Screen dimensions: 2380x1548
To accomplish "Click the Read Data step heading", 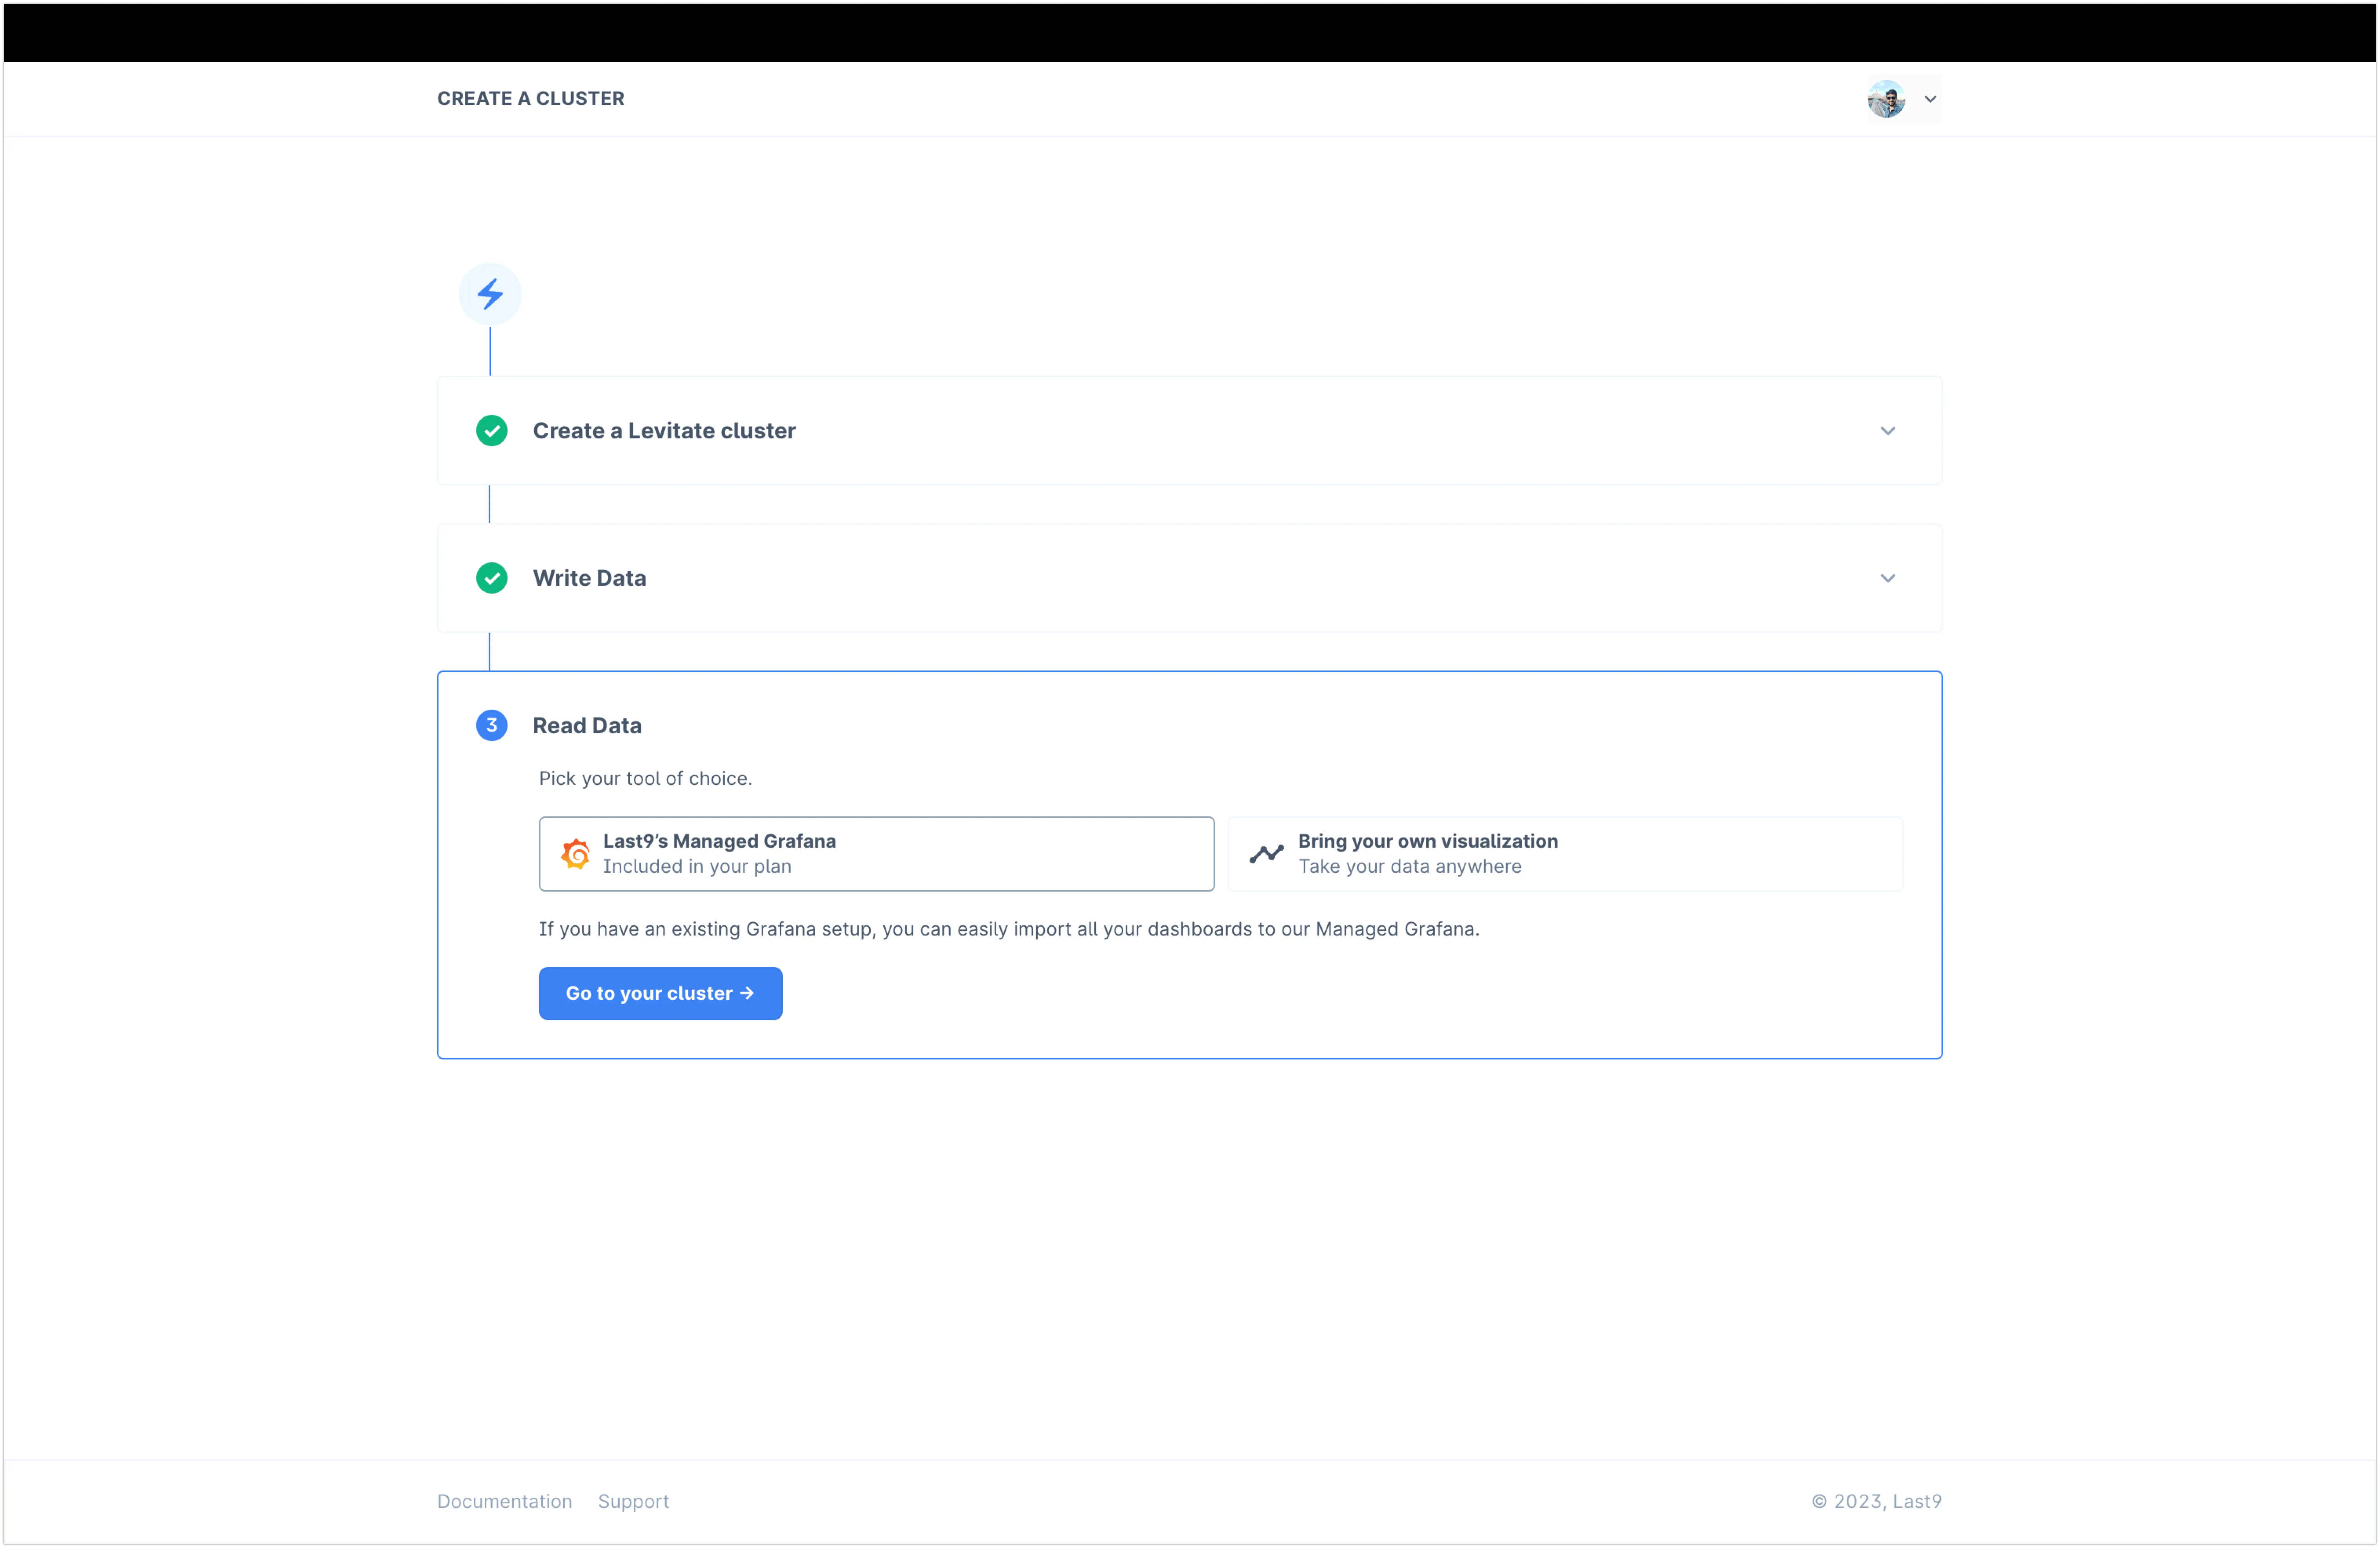I will point(587,725).
